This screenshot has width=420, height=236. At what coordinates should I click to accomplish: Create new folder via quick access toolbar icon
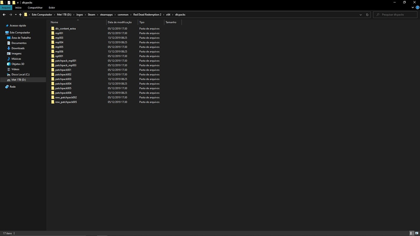pos(13,2)
